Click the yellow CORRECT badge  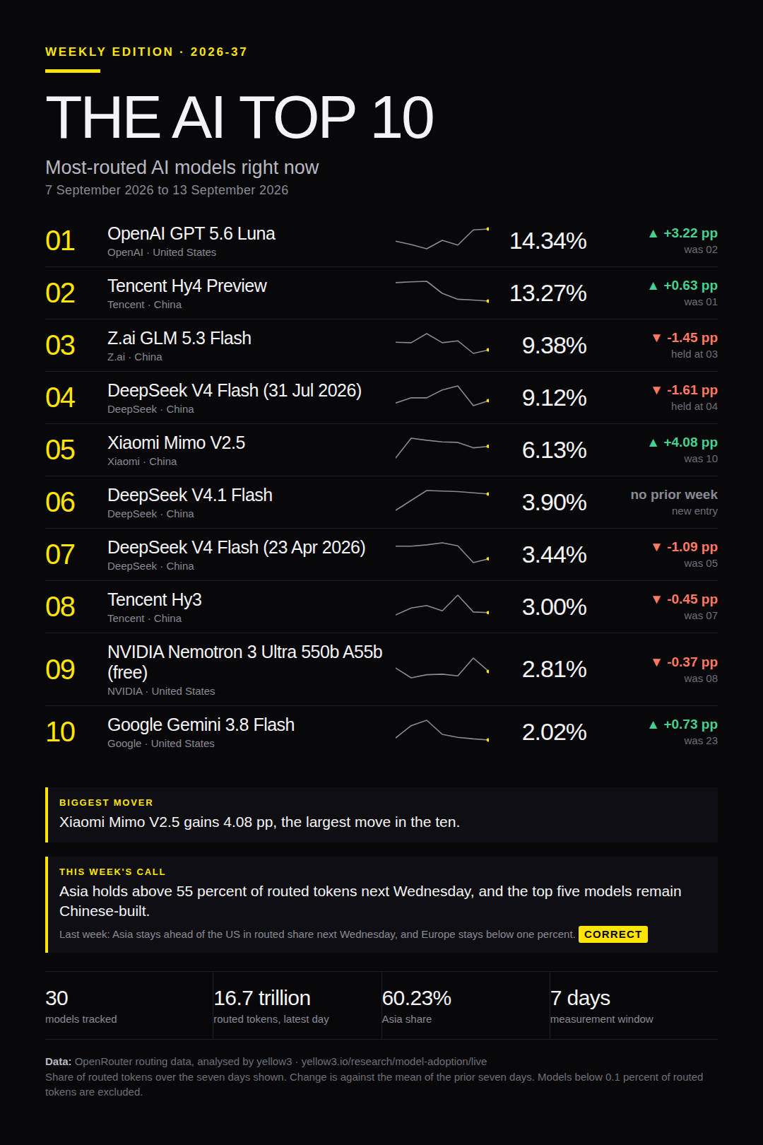613,934
